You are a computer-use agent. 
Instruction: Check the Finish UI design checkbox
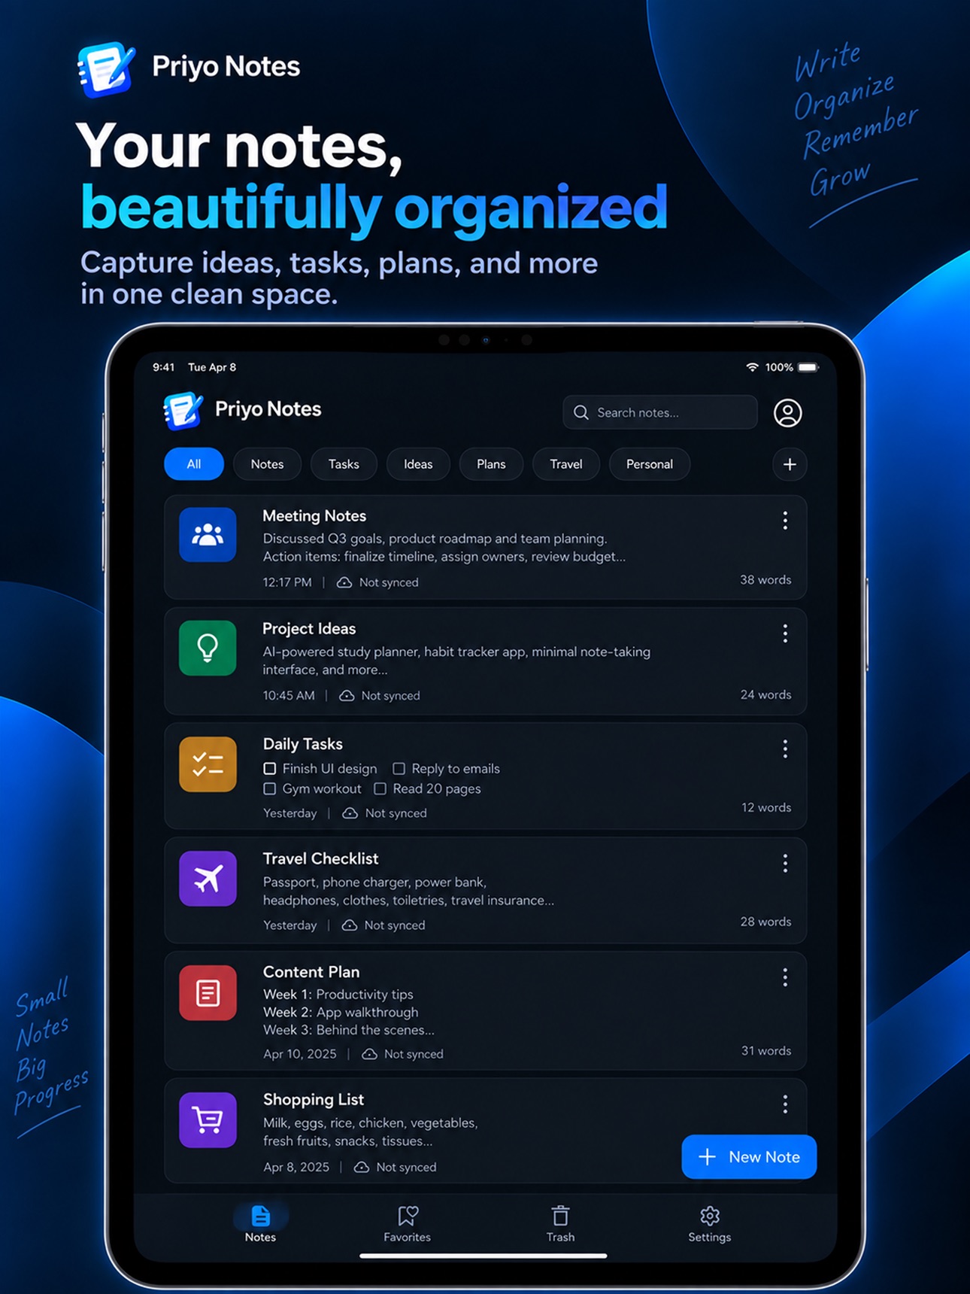pos(269,768)
